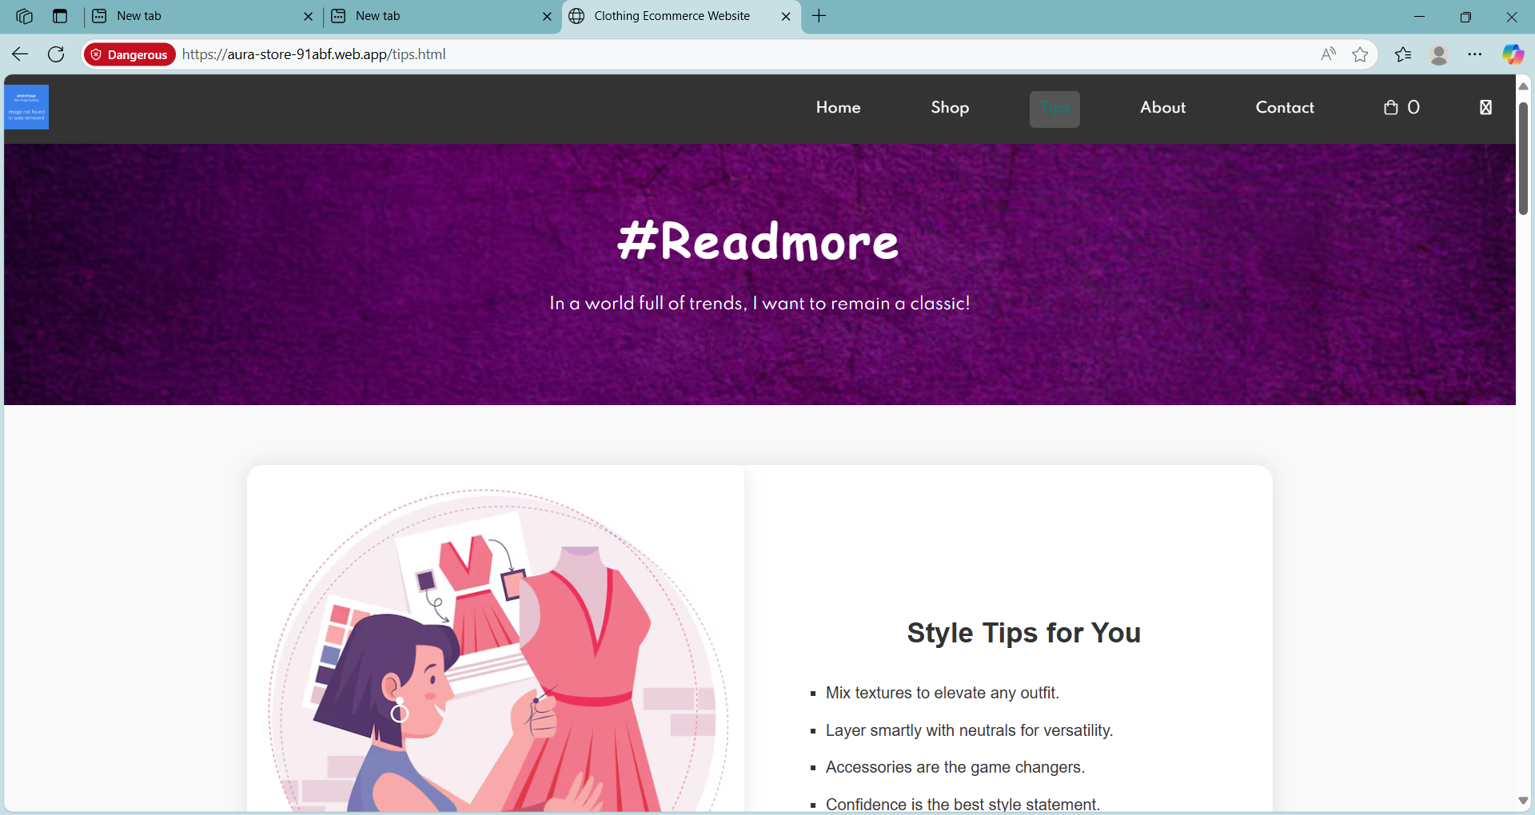Restore down the browser window
The width and height of the screenshot is (1535, 815).
click(x=1465, y=16)
